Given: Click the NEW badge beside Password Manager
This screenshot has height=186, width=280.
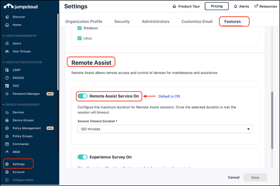Looking at the screenshot, I should pos(50,94).
